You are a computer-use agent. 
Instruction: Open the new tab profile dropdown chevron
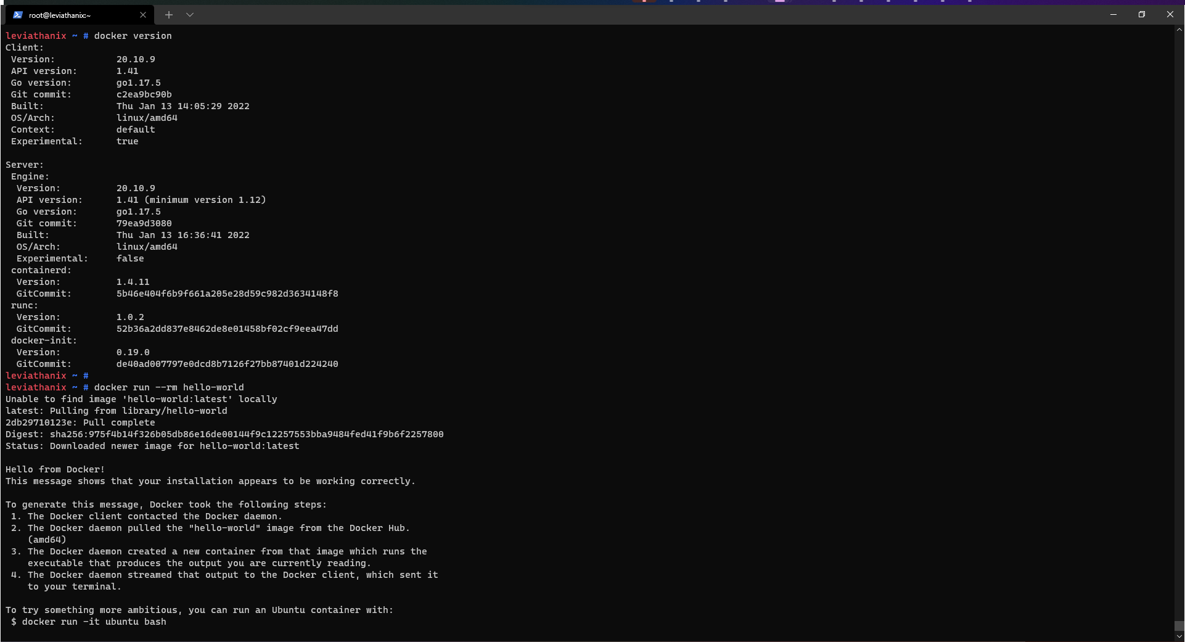(189, 14)
